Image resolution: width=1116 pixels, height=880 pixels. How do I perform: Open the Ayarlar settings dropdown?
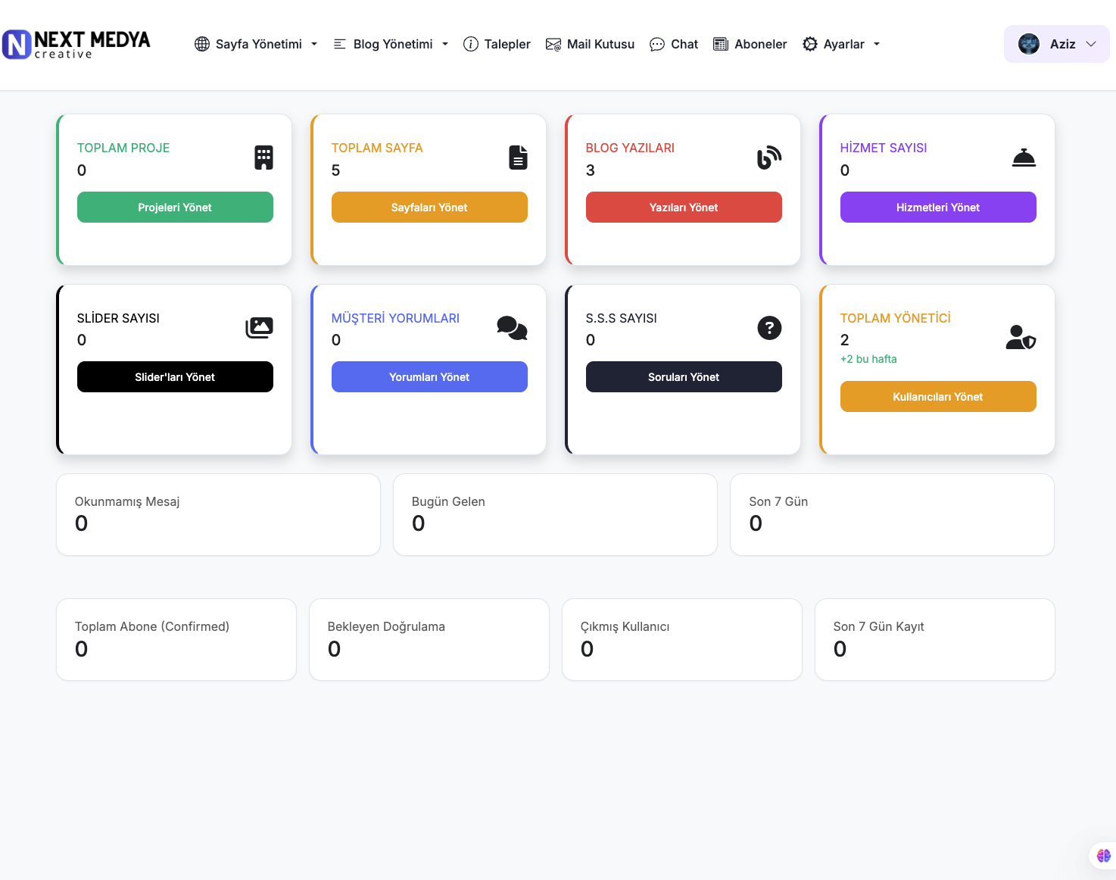click(x=841, y=44)
